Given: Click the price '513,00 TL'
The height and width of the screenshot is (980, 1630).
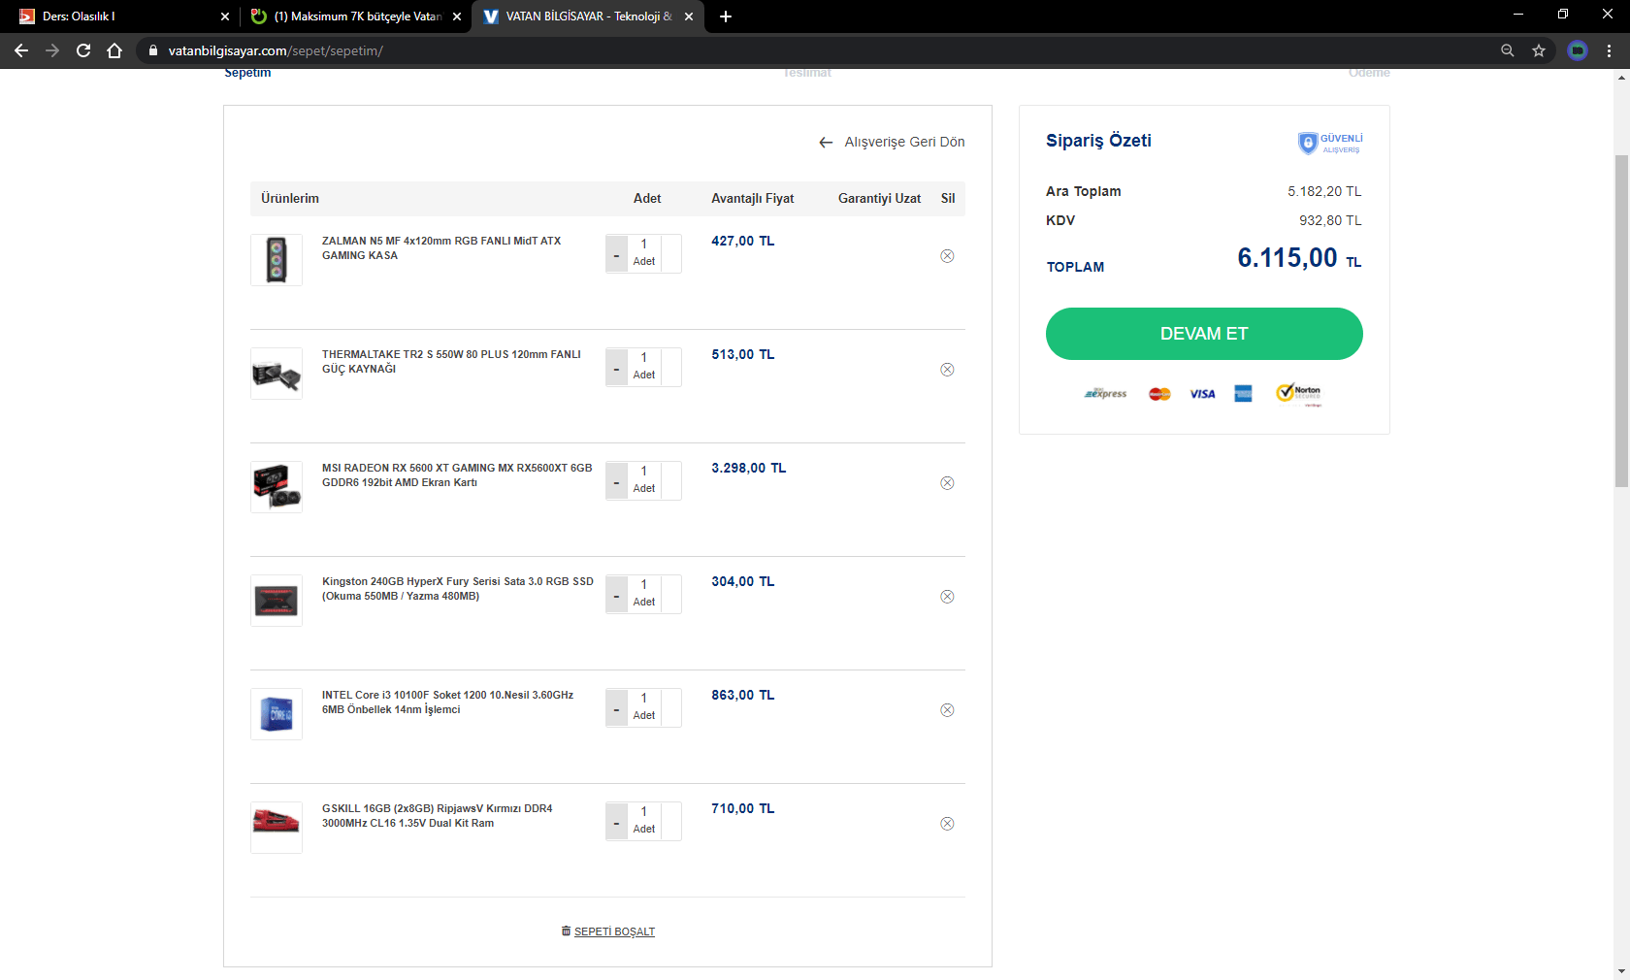Looking at the screenshot, I should point(743,354).
